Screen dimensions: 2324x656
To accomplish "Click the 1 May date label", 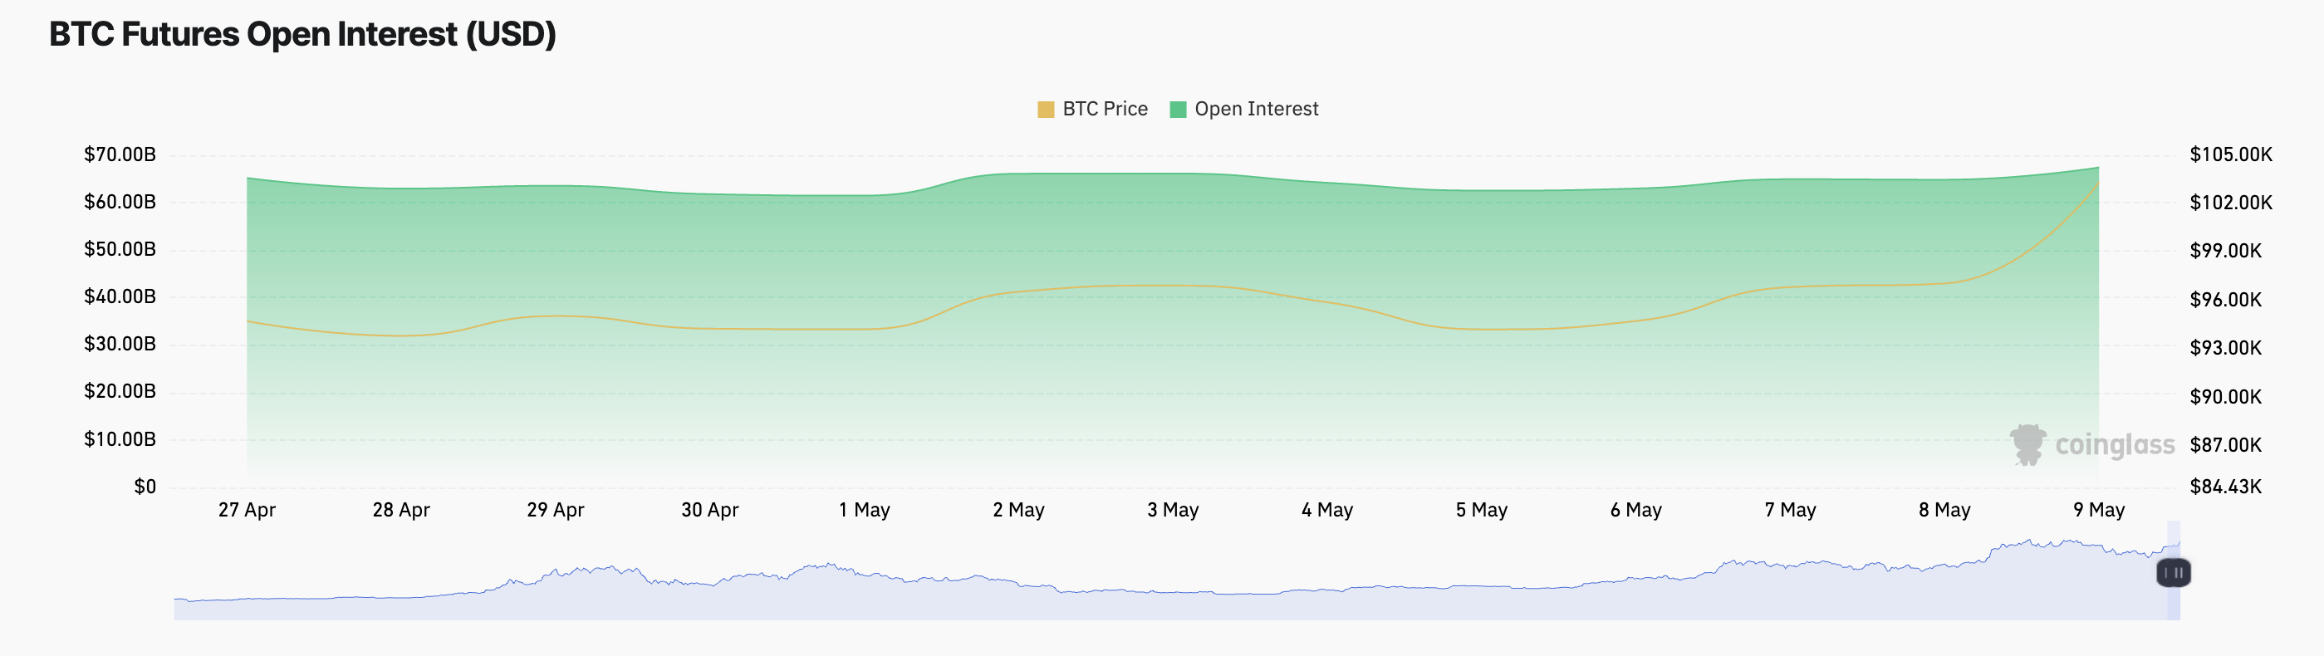I will (x=863, y=510).
